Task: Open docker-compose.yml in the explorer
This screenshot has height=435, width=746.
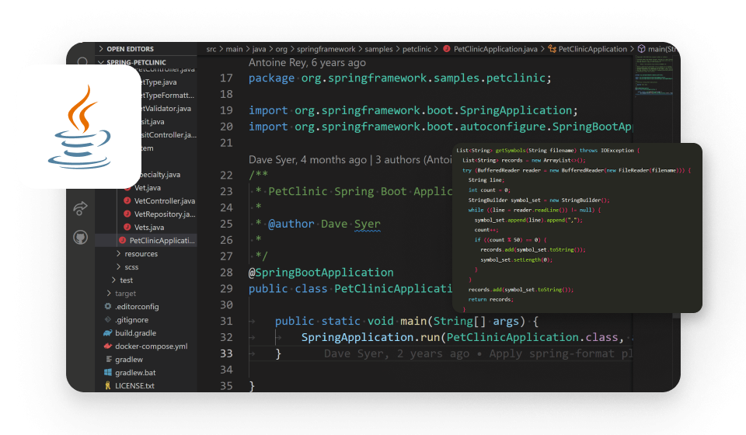Action: pyautogui.click(x=151, y=346)
